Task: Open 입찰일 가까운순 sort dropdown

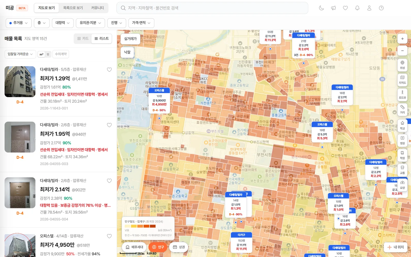Action: pyautogui.click(x=20, y=54)
